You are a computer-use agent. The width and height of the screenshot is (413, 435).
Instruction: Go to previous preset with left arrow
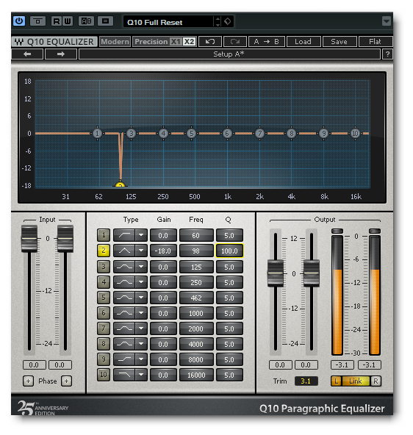tap(27, 54)
